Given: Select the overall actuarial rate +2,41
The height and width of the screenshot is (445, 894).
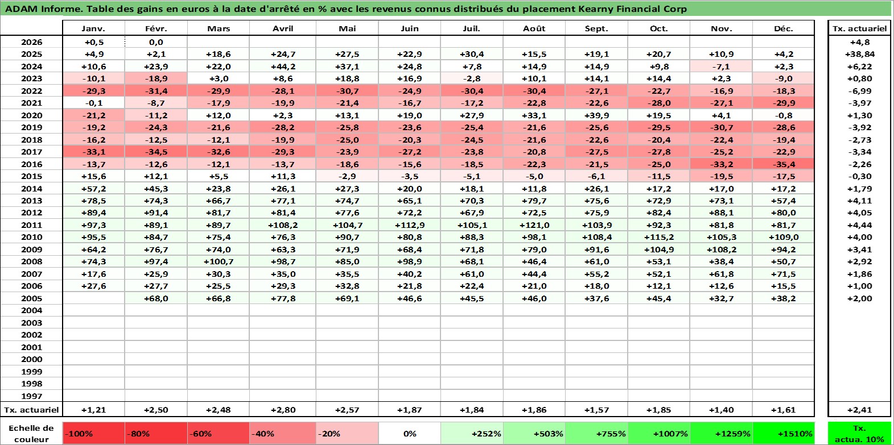Looking at the screenshot, I should [859, 410].
